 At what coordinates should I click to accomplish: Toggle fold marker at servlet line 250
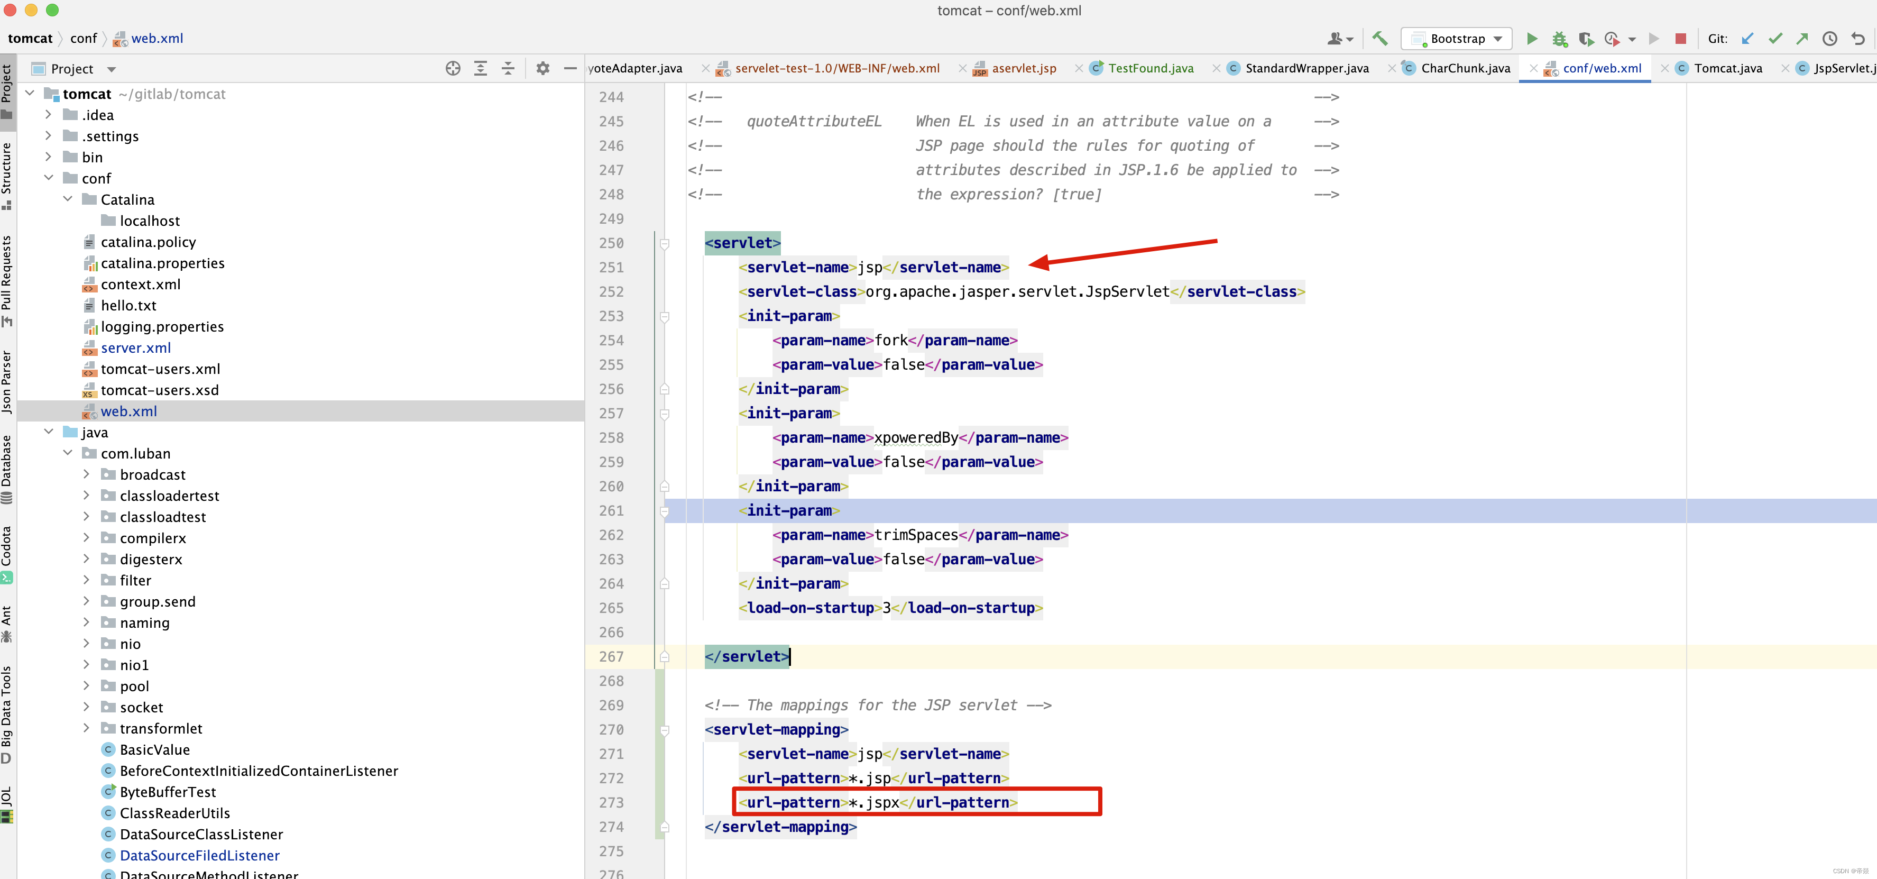(x=665, y=243)
